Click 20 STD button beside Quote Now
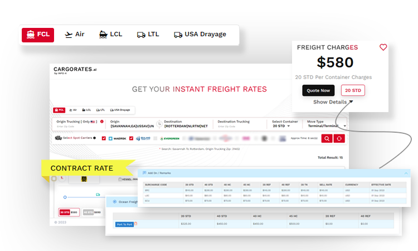Image resolution: width=418 pixels, height=251 pixels. tap(353, 90)
